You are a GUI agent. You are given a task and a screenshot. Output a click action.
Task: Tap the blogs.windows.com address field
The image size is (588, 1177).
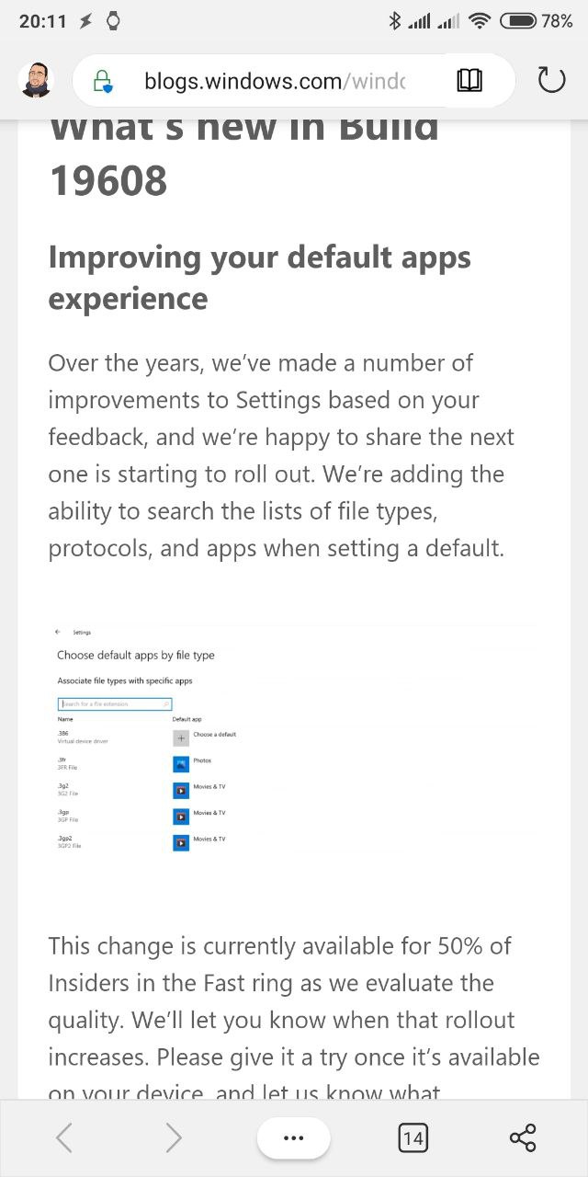click(x=276, y=81)
